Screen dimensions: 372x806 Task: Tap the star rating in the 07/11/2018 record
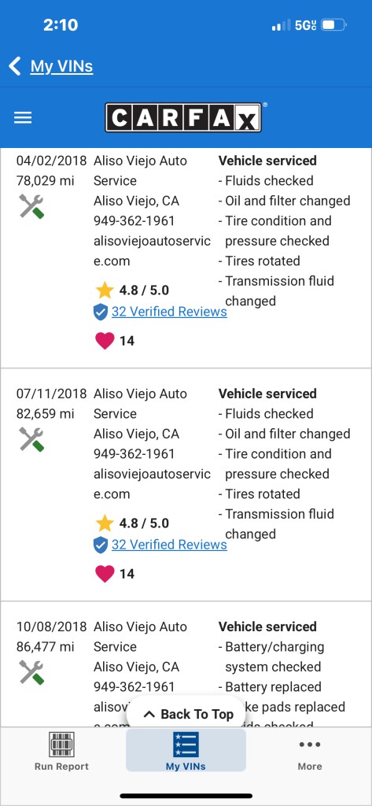click(132, 523)
